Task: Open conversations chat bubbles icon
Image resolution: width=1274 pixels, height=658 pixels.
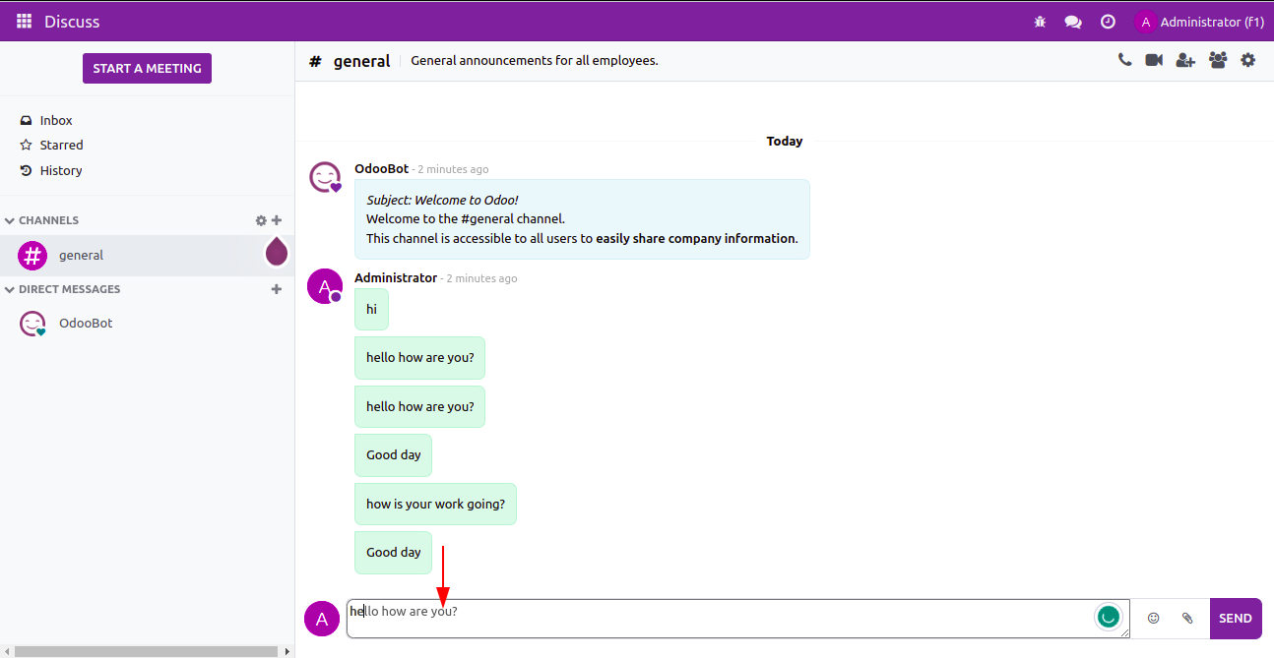Action: [x=1073, y=22]
